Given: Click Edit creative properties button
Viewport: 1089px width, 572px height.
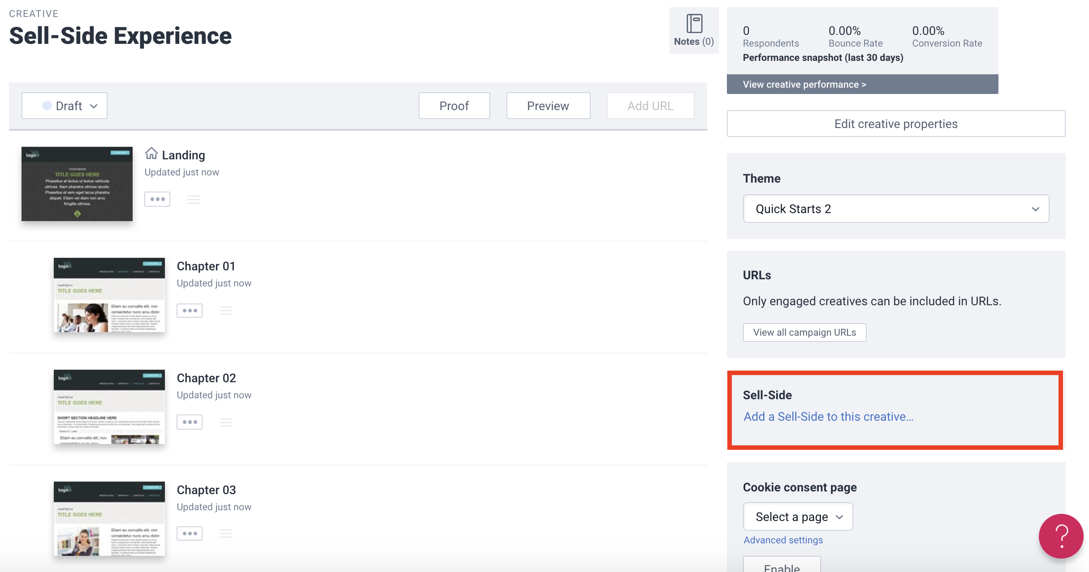Looking at the screenshot, I should [x=896, y=124].
